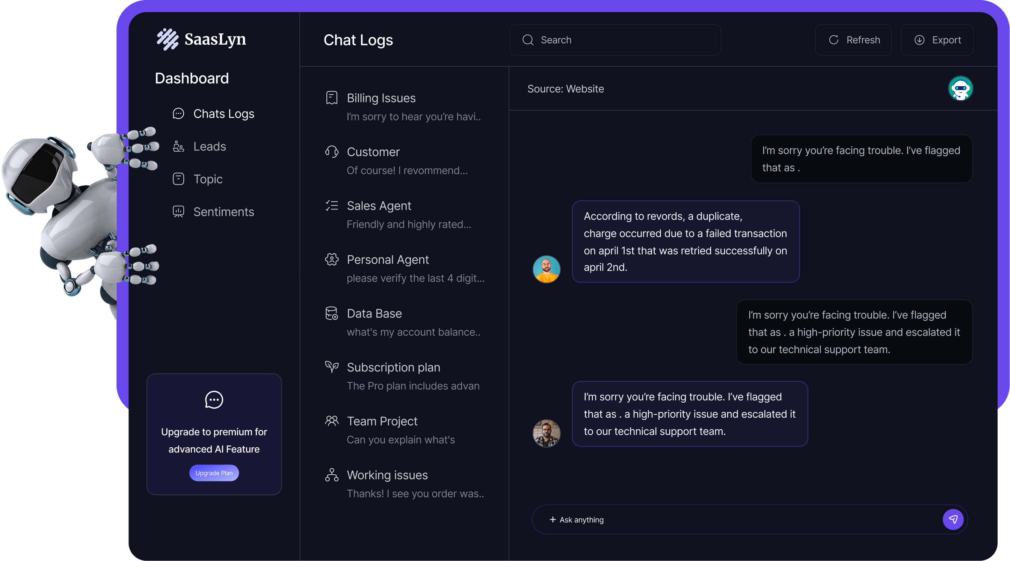
Task: Click the Customer headset icon
Action: [331, 152]
